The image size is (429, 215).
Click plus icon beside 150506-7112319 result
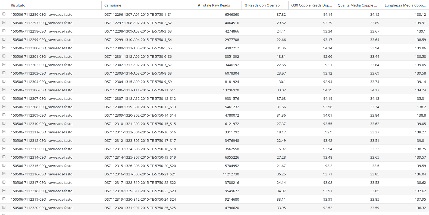click(x=4, y=199)
